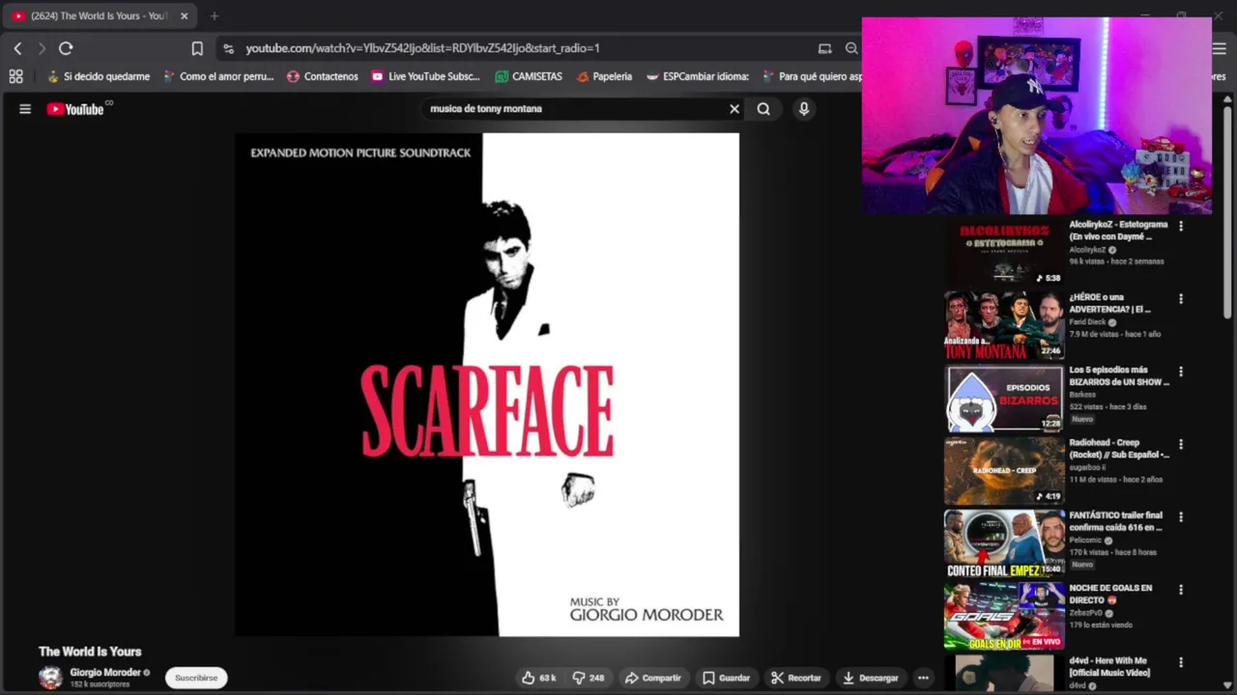Open Radiohead Creep video thumbnail
Viewport: 1237px width, 695px height.
click(1004, 471)
